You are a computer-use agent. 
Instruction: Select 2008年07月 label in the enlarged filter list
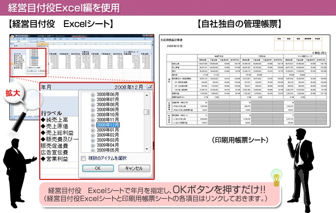click(x=107, y=100)
